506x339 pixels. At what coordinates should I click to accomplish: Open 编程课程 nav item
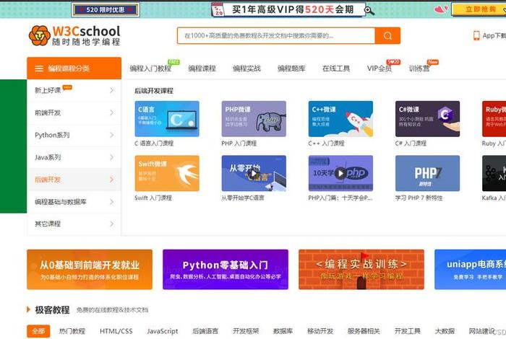pos(202,69)
